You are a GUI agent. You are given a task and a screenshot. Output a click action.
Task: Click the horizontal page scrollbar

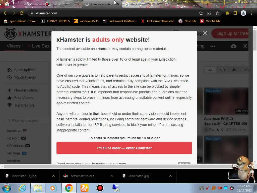tap(118, 167)
